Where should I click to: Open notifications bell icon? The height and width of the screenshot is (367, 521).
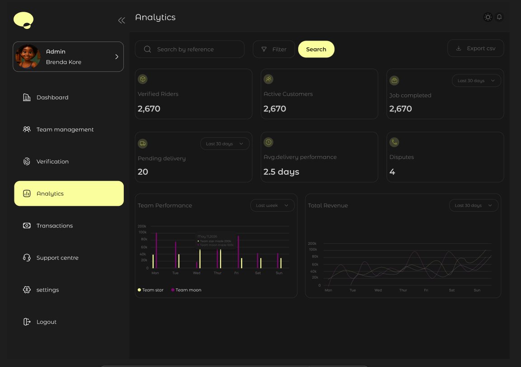[499, 17]
